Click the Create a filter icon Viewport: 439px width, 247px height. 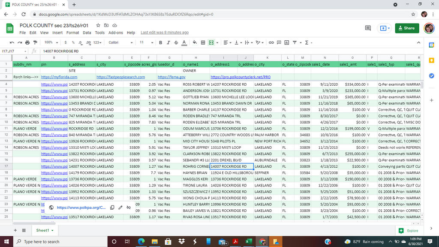click(295, 42)
